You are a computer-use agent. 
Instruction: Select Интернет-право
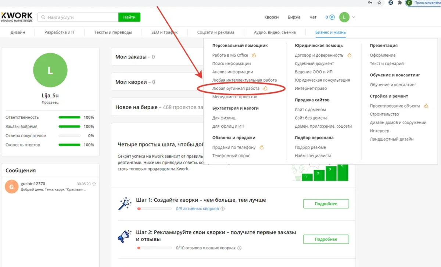pyautogui.click(x=311, y=89)
